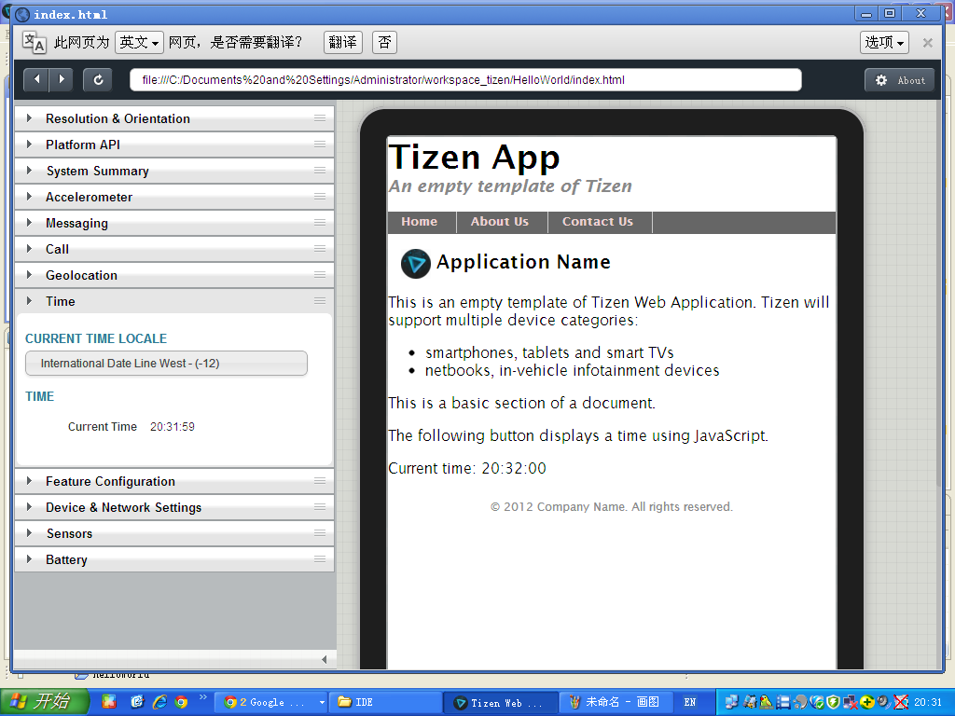
Task: Click the file URL address field
Action: (x=465, y=80)
